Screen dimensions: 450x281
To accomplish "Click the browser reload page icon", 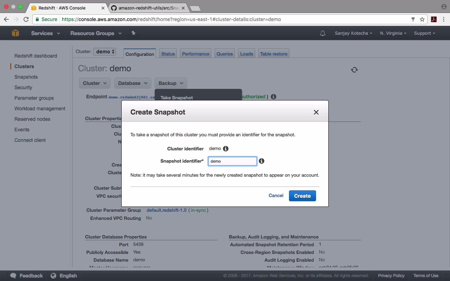I will (26, 19).
